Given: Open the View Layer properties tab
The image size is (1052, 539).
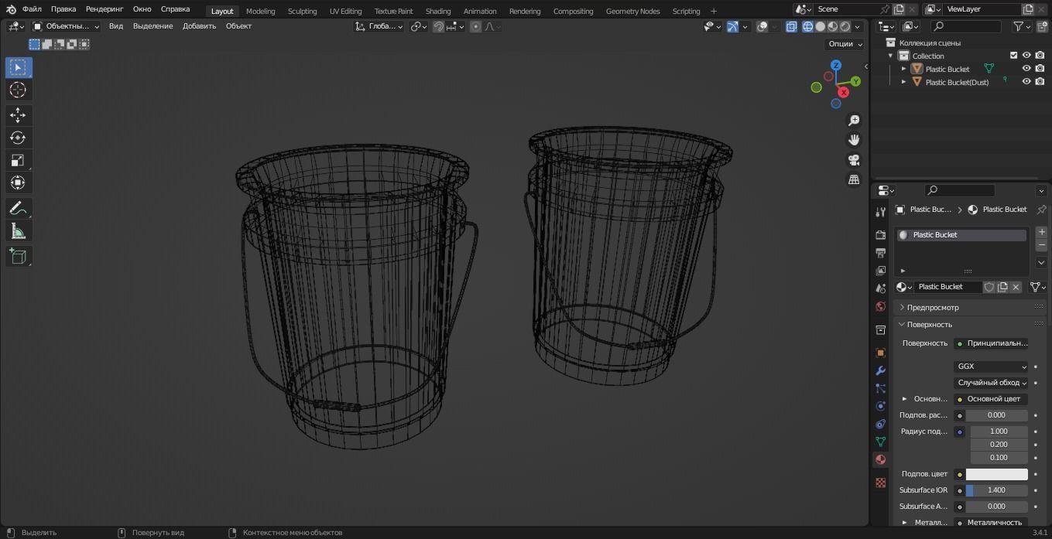Looking at the screenshot, I should [880, 270].
